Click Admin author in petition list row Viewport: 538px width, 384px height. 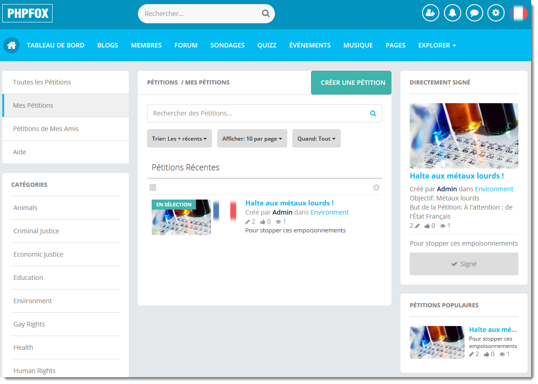point(282,212)
